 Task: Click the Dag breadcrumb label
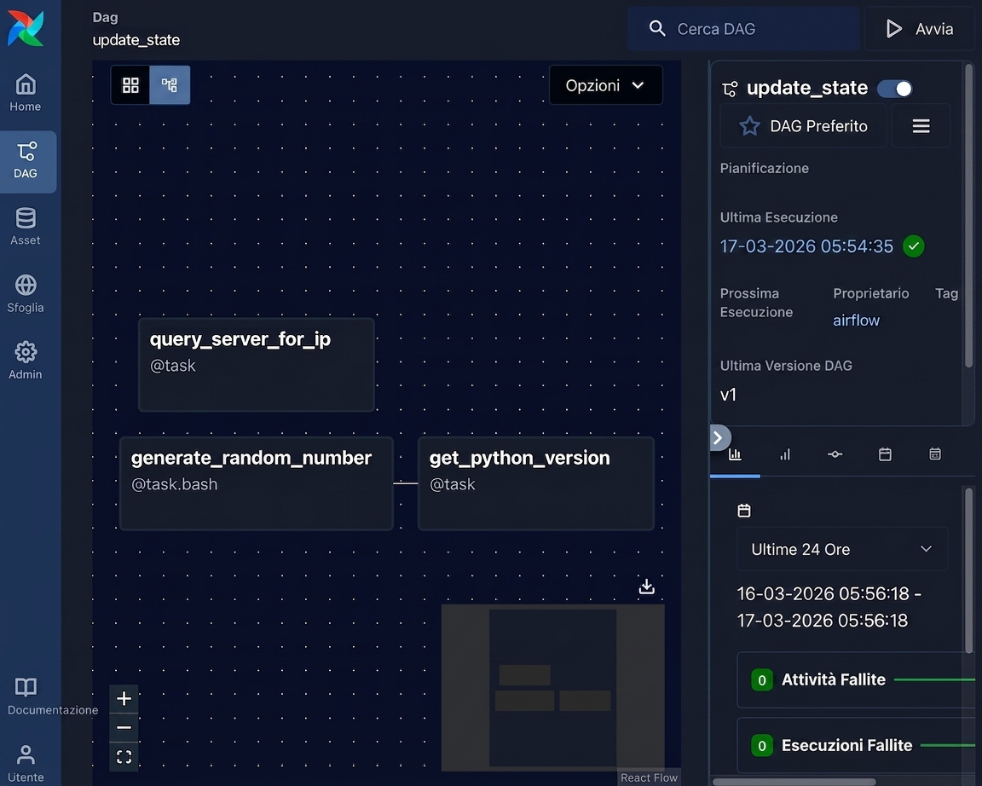105,18
